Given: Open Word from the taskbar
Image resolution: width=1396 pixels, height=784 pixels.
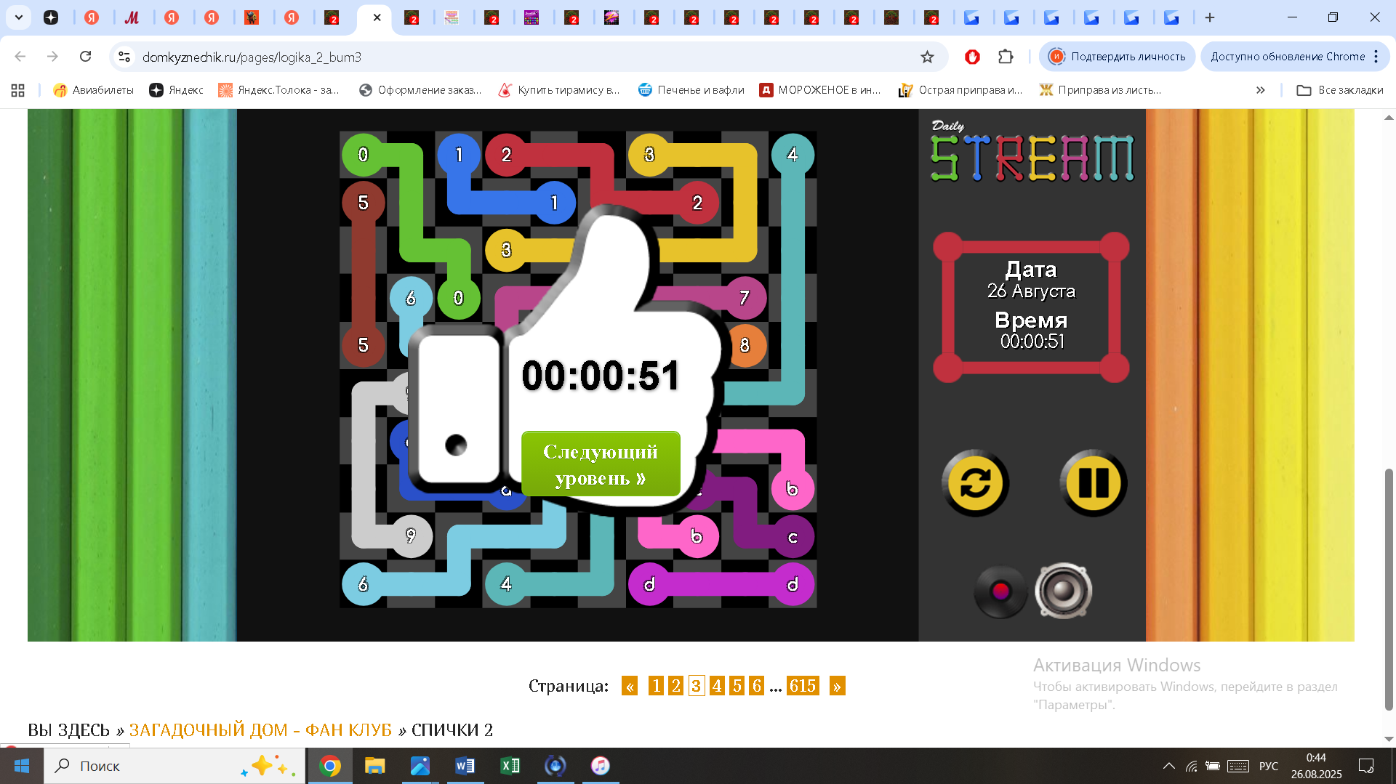Looking at the screenshot, I should pos(465,766).
